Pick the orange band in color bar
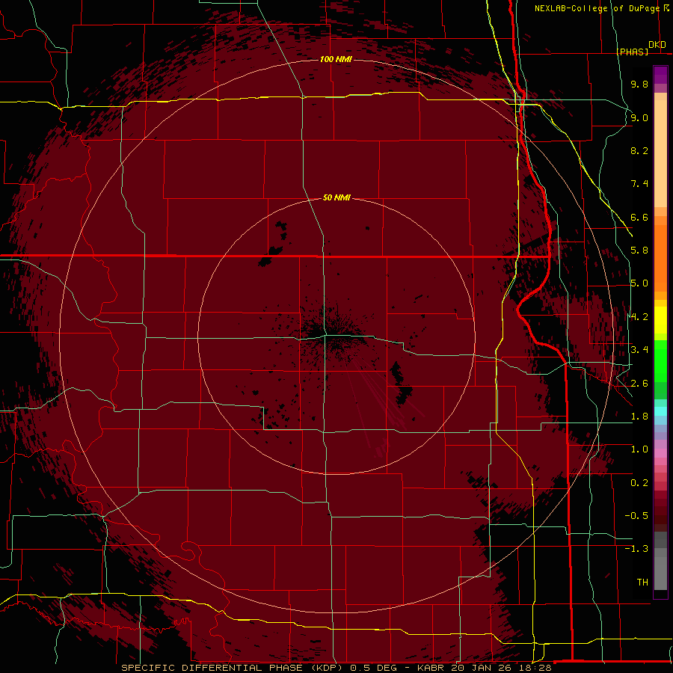Image resolution: width=673 pixels, height=673 pixels. point(660,258)
